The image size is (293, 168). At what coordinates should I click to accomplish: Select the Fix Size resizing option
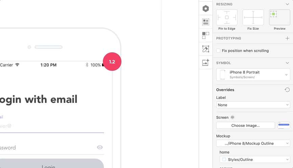(x=253, y=17)
